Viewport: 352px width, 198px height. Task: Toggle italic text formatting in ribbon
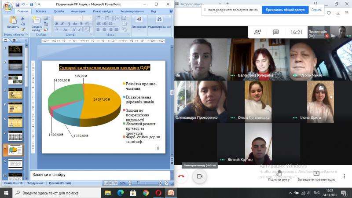click(x=62, y=24)
